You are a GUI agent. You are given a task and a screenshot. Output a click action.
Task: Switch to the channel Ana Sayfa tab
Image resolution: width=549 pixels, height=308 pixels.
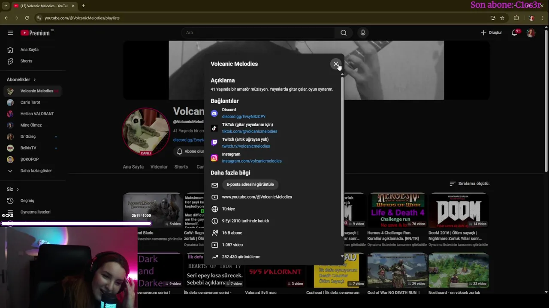(x=133, y=167)
